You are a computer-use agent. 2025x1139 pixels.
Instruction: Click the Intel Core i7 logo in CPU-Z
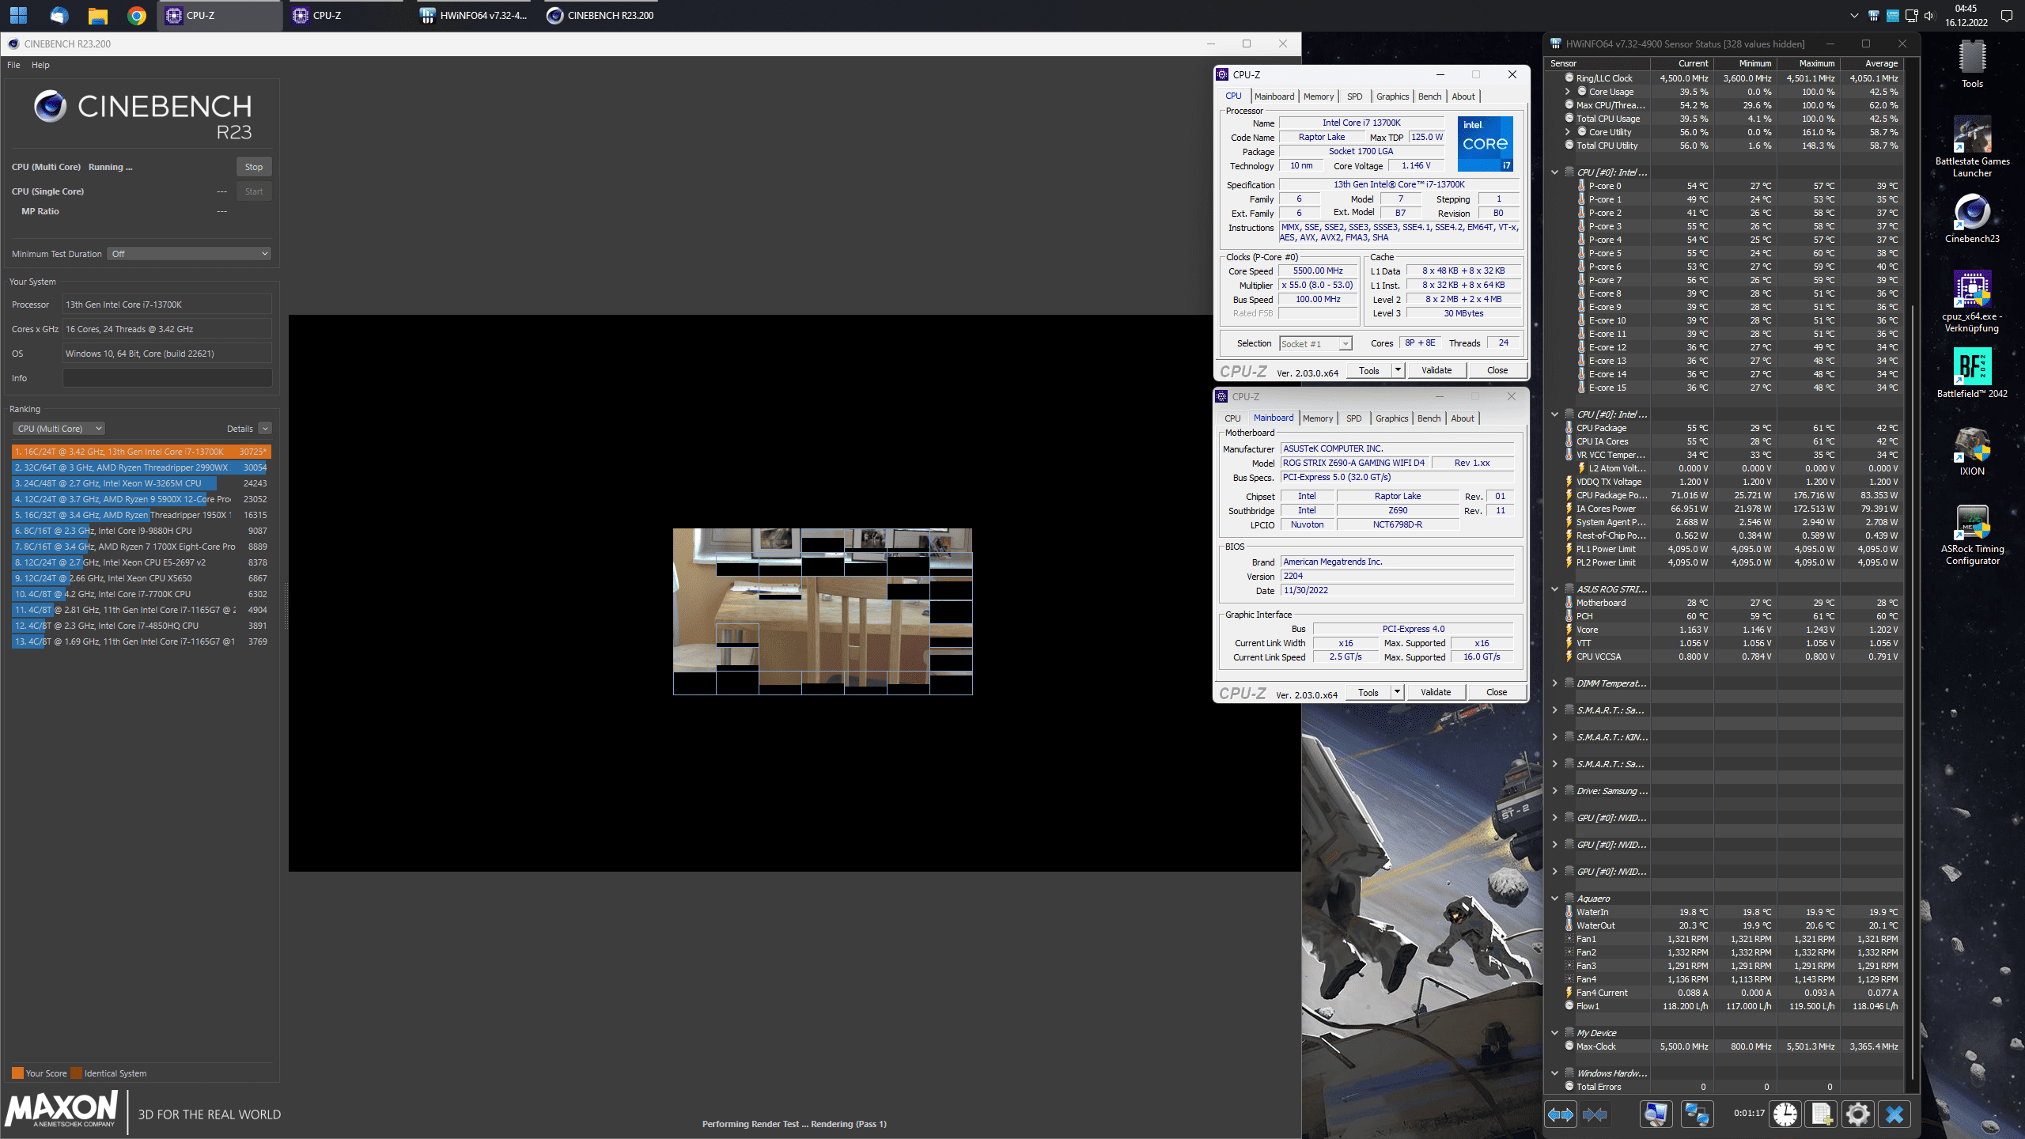(x=1485, y=143)
